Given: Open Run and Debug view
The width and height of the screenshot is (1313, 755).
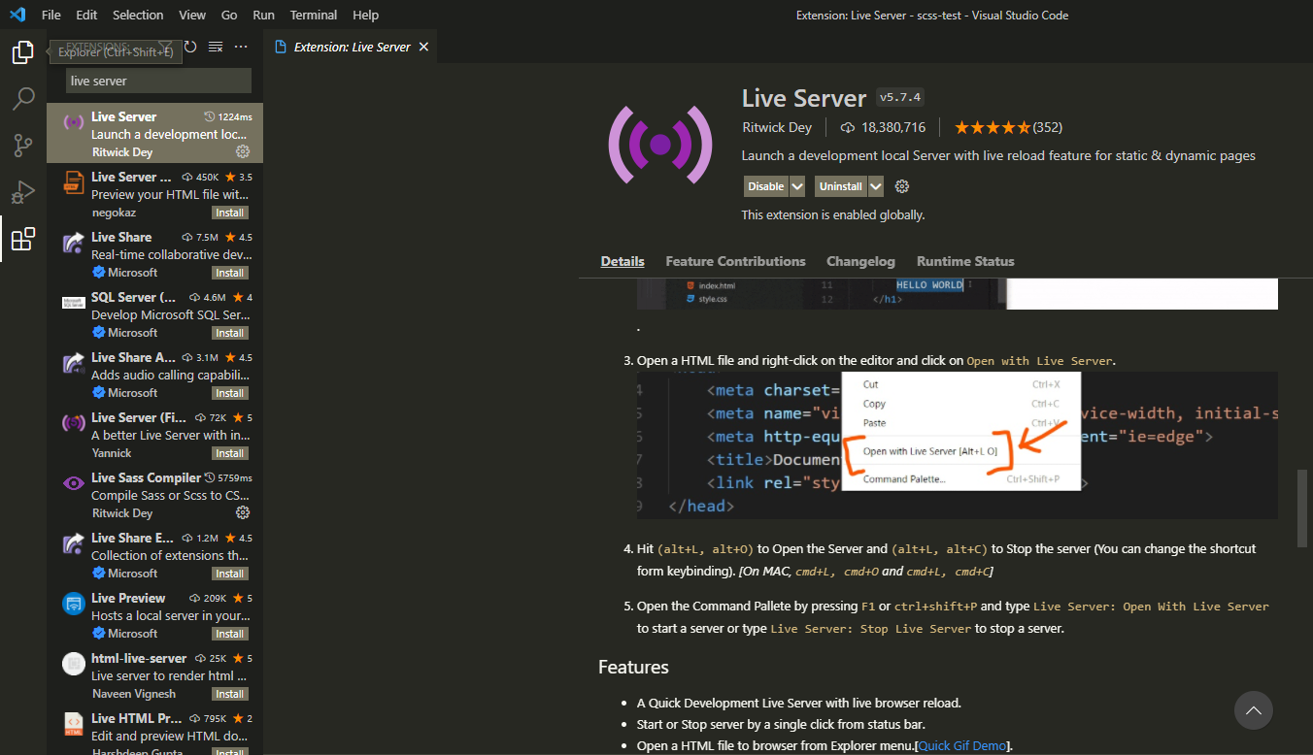Looking at the screenshot, I should coord(23,191).
